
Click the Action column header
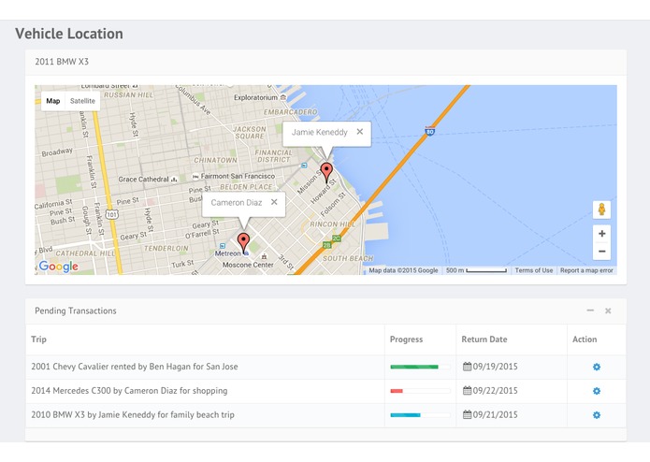pyautogui.click(x=585, y=339)
